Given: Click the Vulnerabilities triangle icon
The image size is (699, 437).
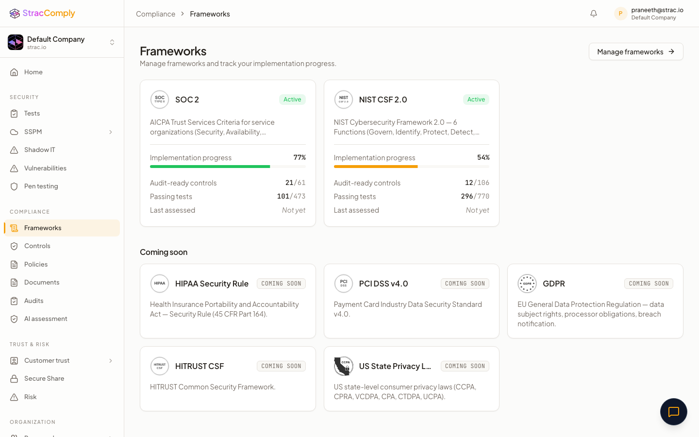Looking at the screenshot, I should pyautogui.click(x=14, y=168).
